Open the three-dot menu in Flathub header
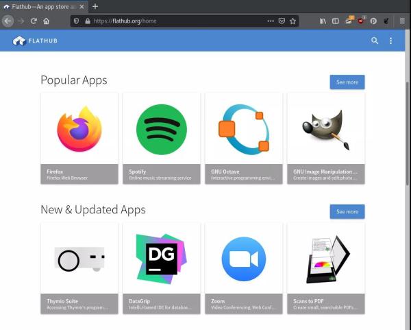Image resolution: width=411 pixels, height=330 pixels. point(391,41)
